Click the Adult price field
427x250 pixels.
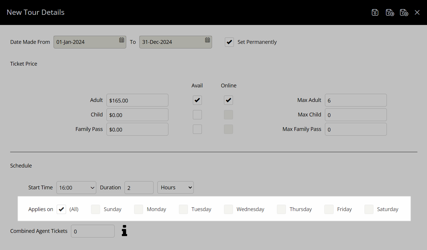[137, 100]
